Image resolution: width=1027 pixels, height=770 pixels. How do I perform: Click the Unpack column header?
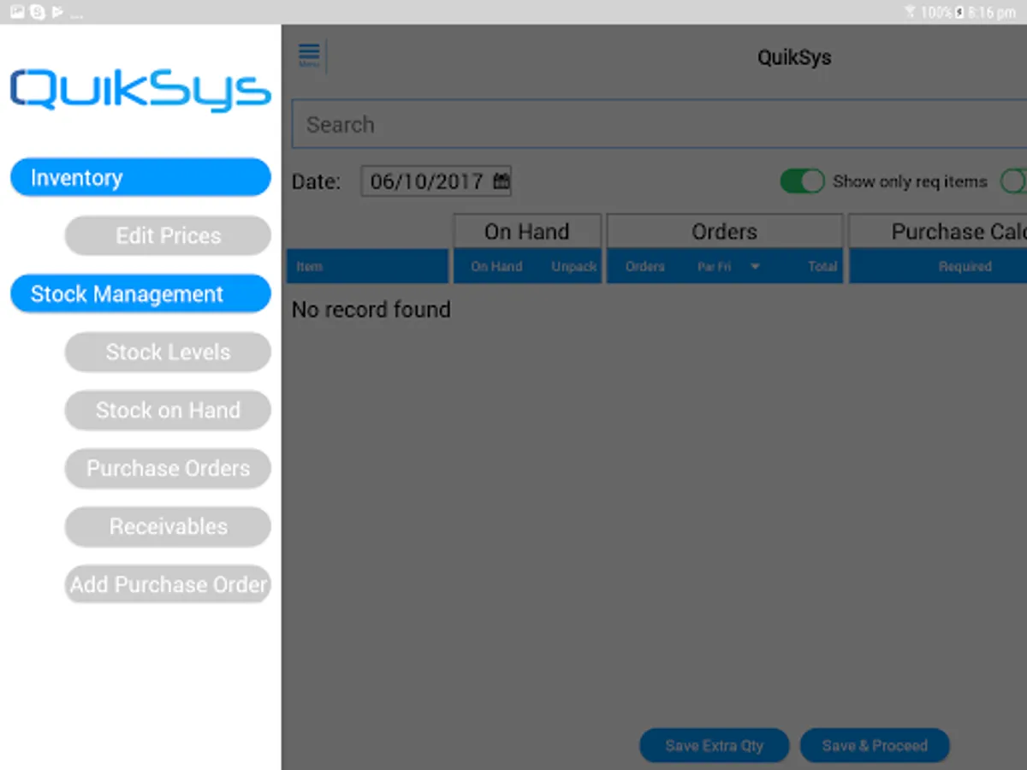(x=573, y=267)
